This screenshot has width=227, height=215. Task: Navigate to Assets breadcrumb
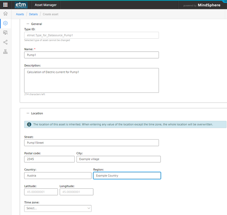[x=20, y=14]
